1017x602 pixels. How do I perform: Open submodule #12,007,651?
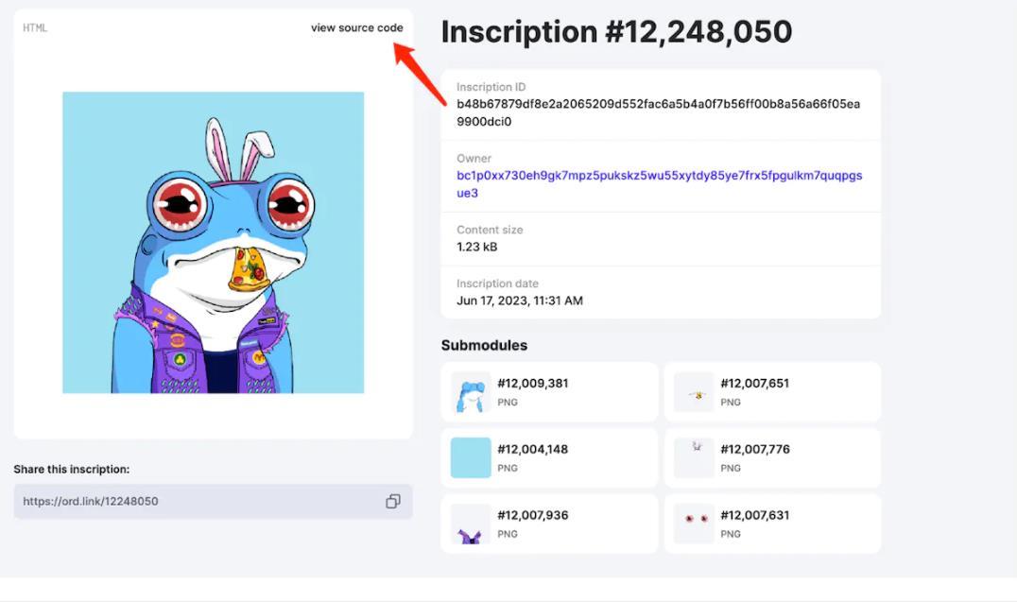(754, 384)
